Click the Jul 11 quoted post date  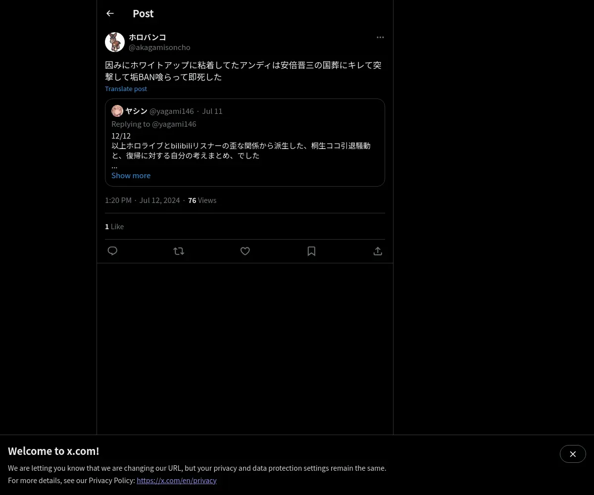click(x=212, y=111)
